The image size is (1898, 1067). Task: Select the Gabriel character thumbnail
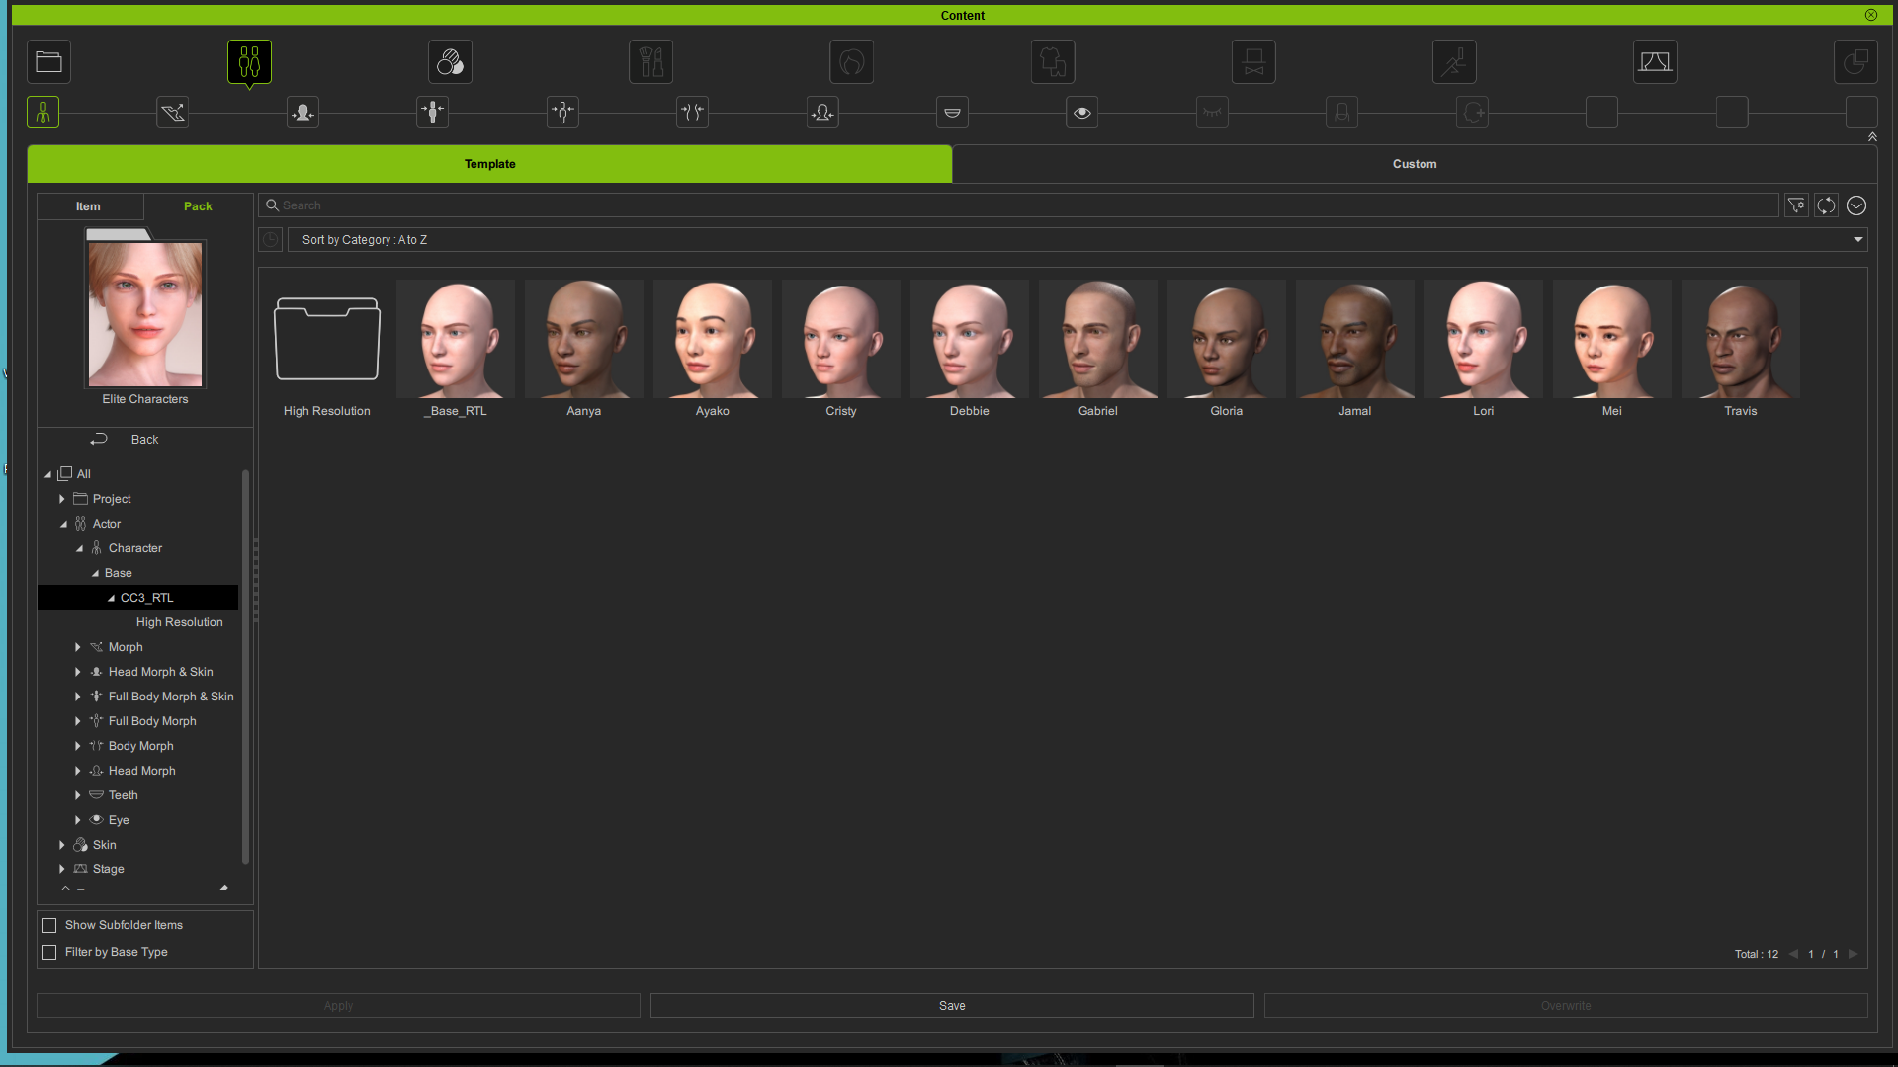1098,339
